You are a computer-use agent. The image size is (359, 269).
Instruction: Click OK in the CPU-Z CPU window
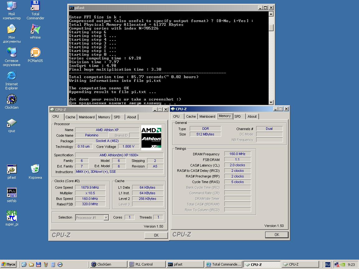156,235
